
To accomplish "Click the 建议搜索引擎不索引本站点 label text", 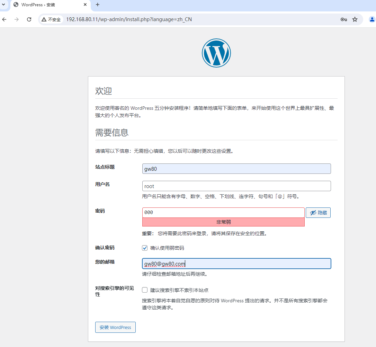I will [179, 290].
